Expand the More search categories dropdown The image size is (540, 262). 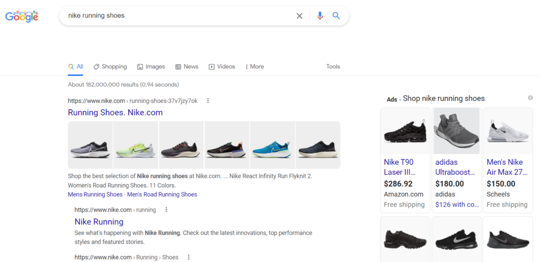(255, 67)
